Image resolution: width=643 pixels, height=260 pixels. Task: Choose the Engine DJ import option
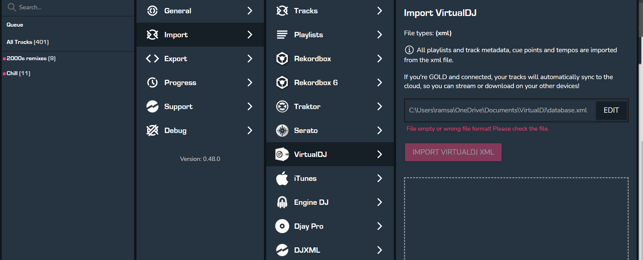click(330, 202)
